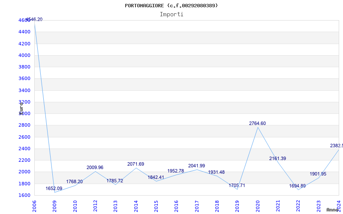
Task: Click x-axis year label 2023
Action: click(318, 206)
